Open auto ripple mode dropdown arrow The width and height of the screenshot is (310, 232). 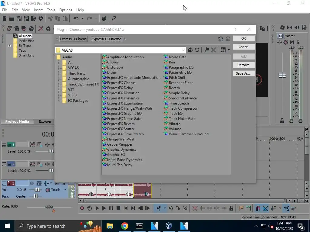coord(280,208)
